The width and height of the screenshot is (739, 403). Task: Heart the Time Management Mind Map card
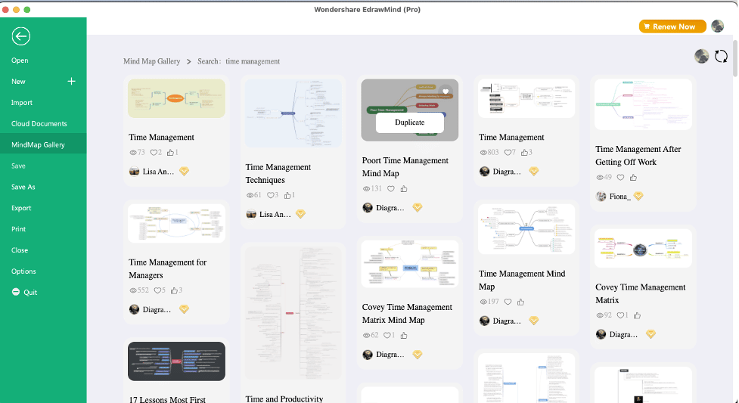[508, 302]
